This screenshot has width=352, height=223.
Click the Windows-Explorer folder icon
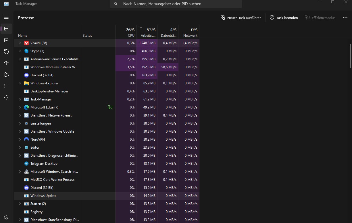(26, 83)
